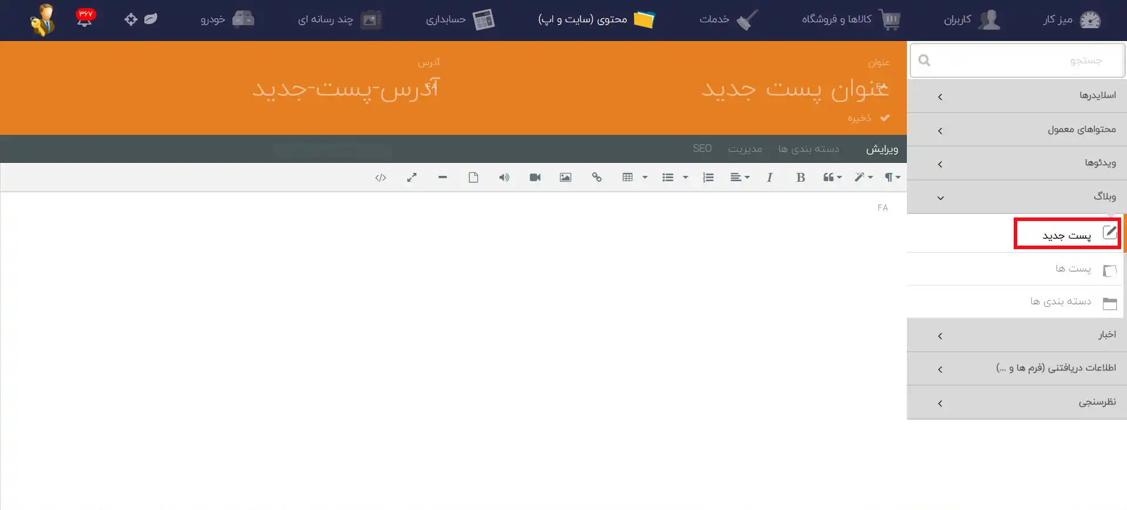The height and width of the screenshot is (510, 1127).
Task: Open the code view (HTML) editor tool
Action: coord(380,178)
